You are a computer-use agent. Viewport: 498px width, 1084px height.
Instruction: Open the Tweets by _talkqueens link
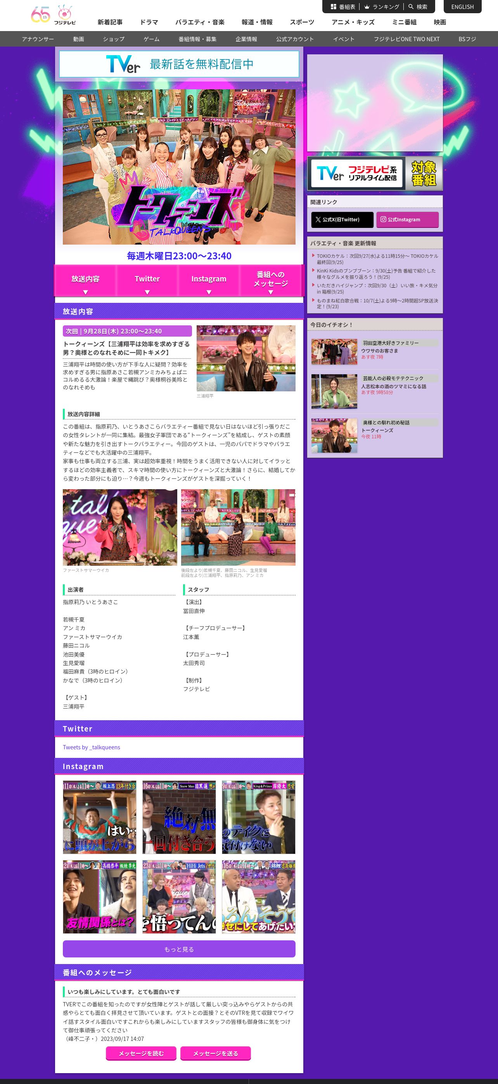pyautogui.click(x=91, y=747)
